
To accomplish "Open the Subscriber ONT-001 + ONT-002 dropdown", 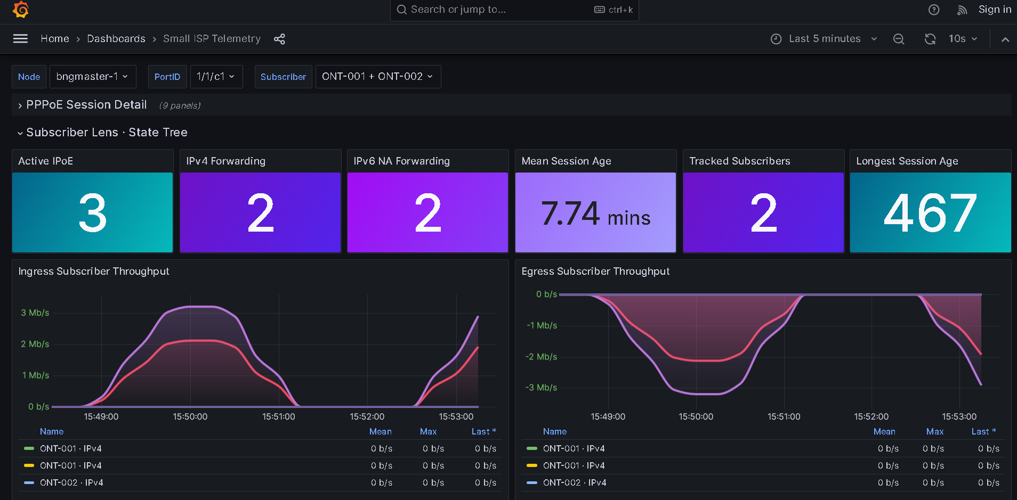I will [378, 77].
